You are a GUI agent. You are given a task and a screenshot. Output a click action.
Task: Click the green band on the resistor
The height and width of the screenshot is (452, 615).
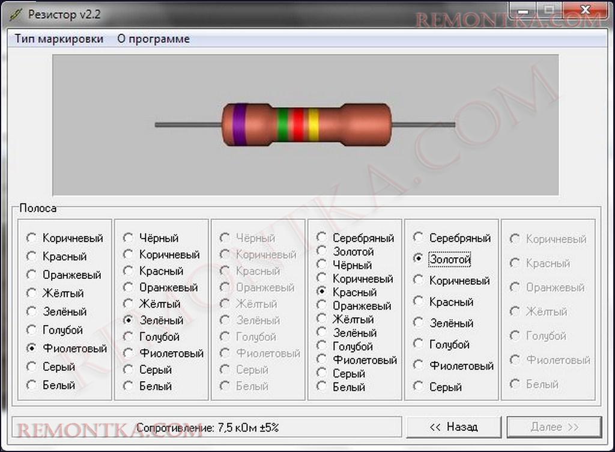[282, 125]
